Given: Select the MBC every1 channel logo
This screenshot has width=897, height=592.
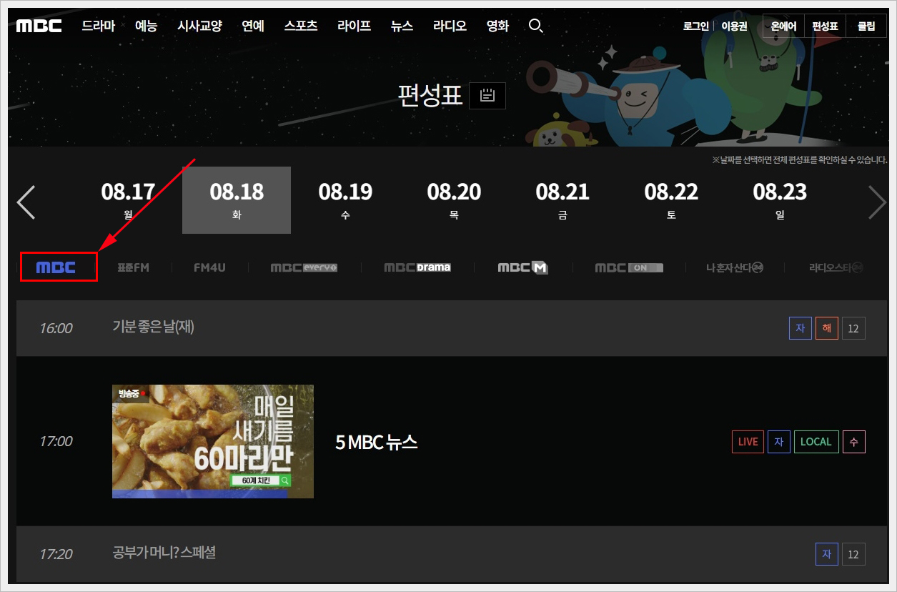Looking at the screenshot, I should click(304, 267).
